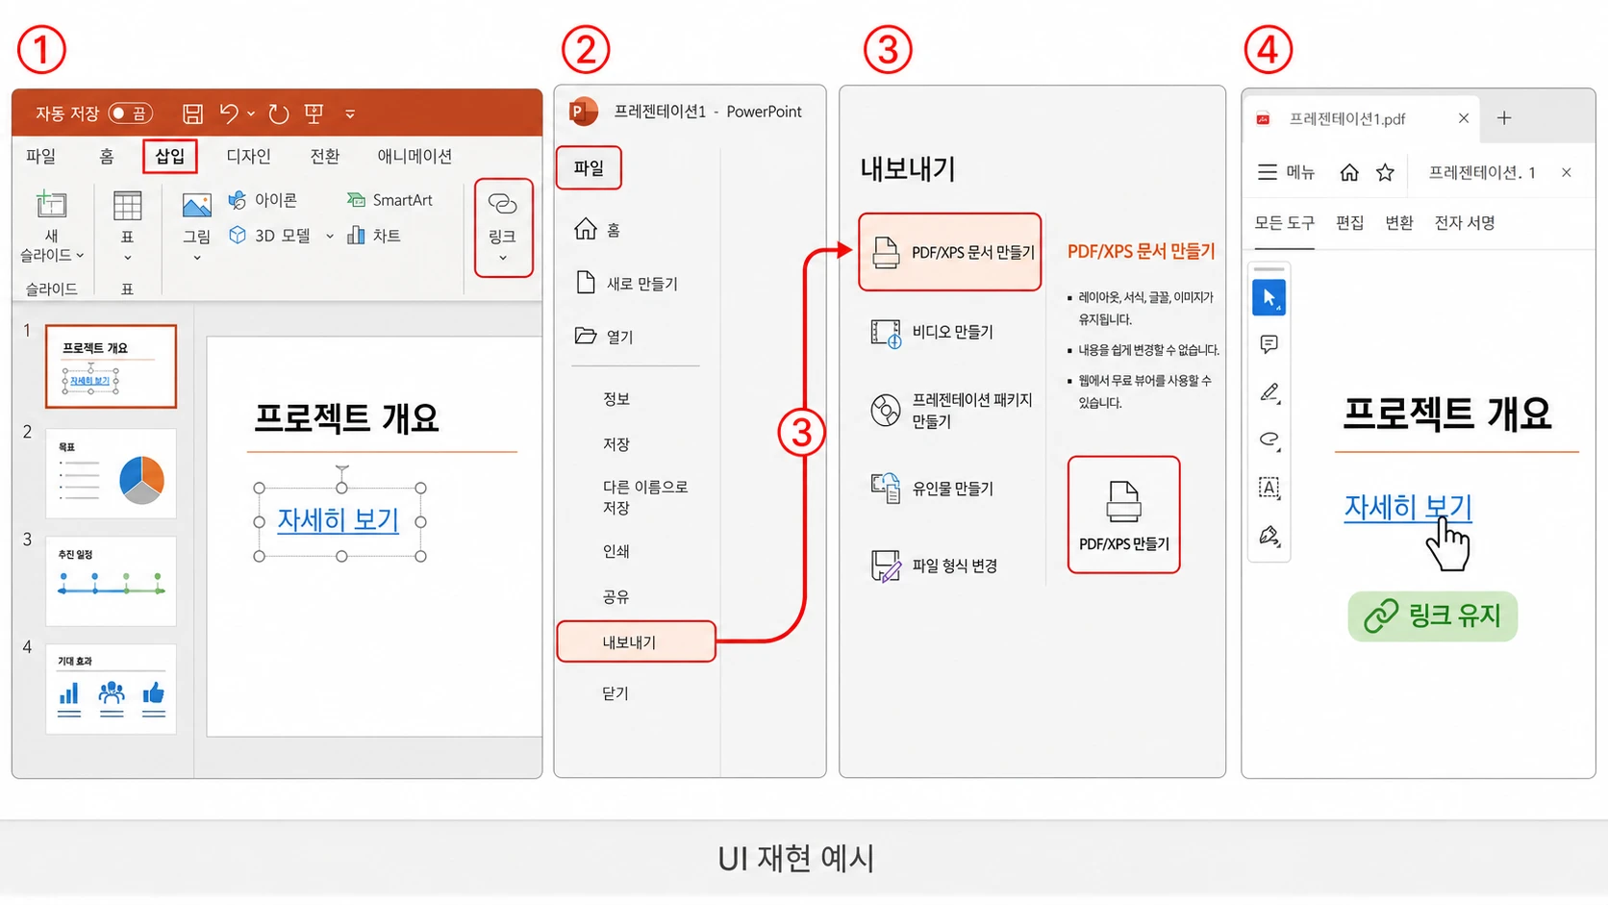Go to home icon in PDF viewer
Viewport: 1608px width, 905px height.
1349,172
